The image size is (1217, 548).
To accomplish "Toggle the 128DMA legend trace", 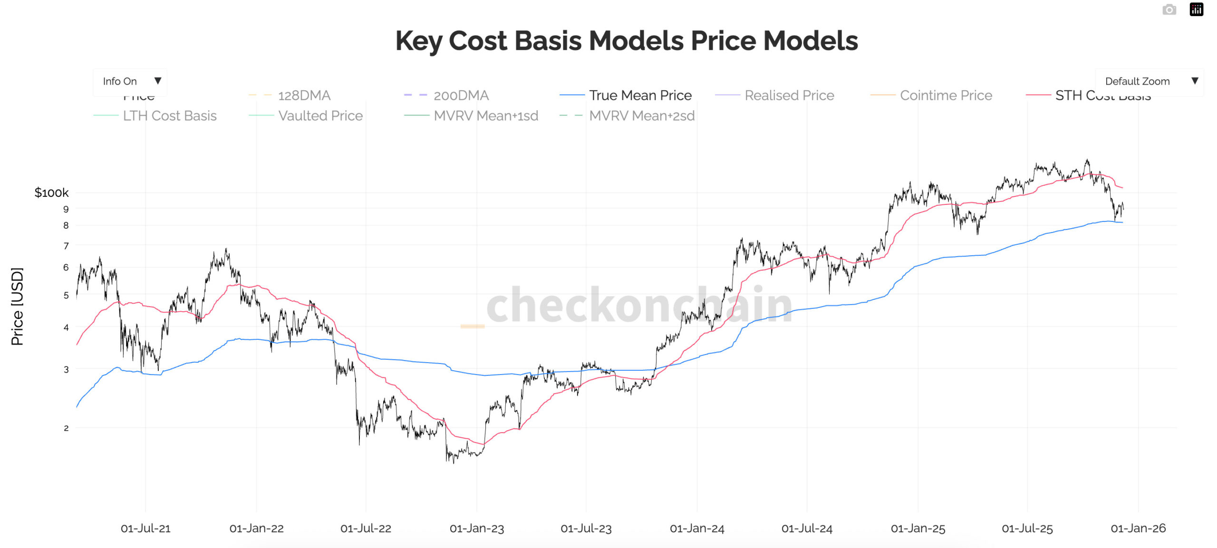I will click(x=304, y=96).
